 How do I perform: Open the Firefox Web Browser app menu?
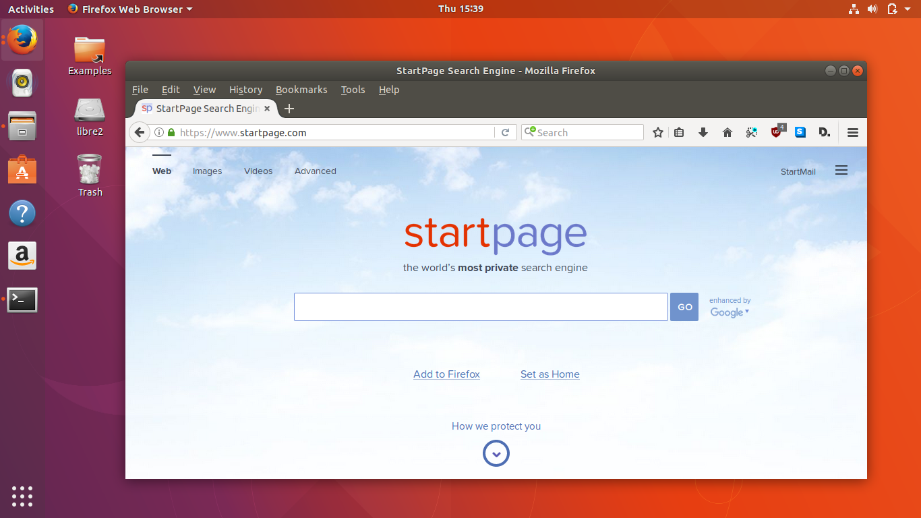coord(129,9)
